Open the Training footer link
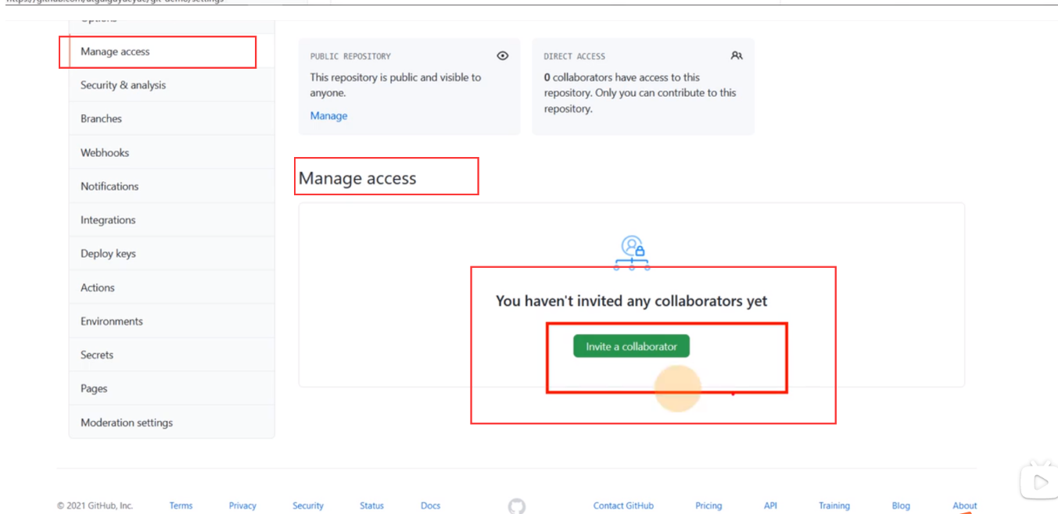Image resolution: width=1058 pixels, height=514 pixels. click(x=834, y=505)
